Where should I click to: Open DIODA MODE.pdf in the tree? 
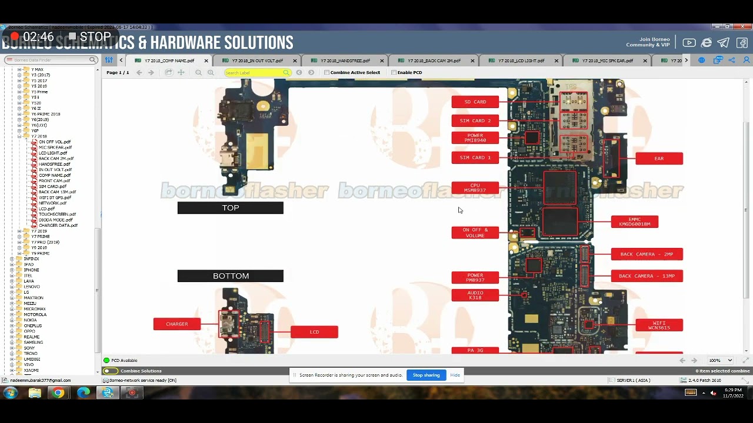click(x=55, y=220)
